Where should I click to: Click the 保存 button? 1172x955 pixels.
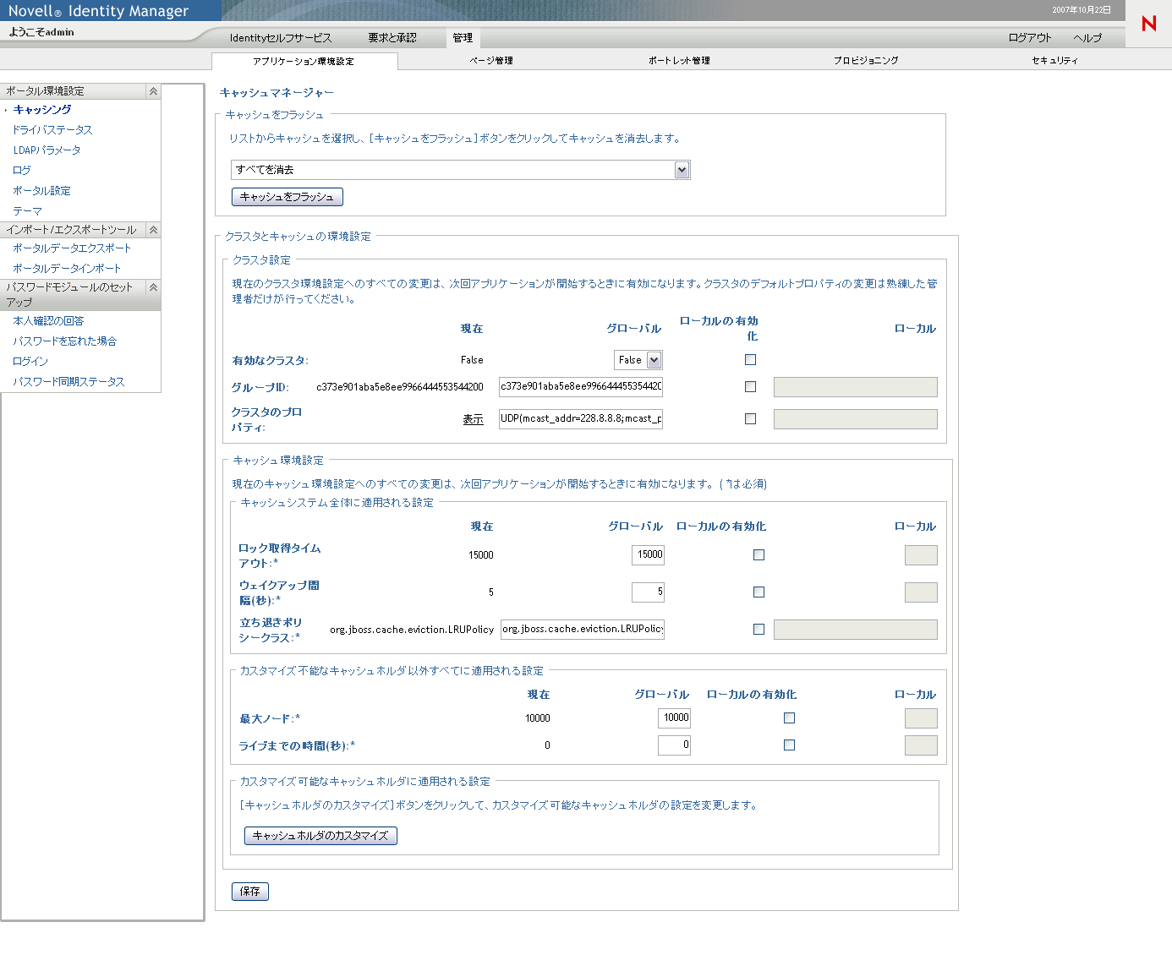click(x=250, y=892)
